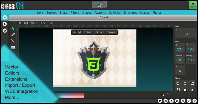Align objects to bottom edge

[192, 90]
